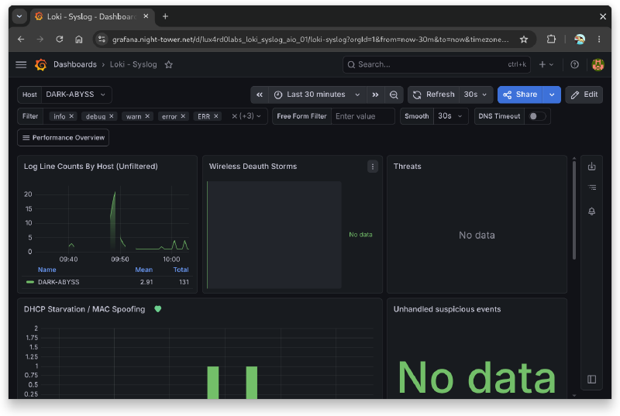Open the help question mark icon

pyautogui.click(x=574, y=64)
